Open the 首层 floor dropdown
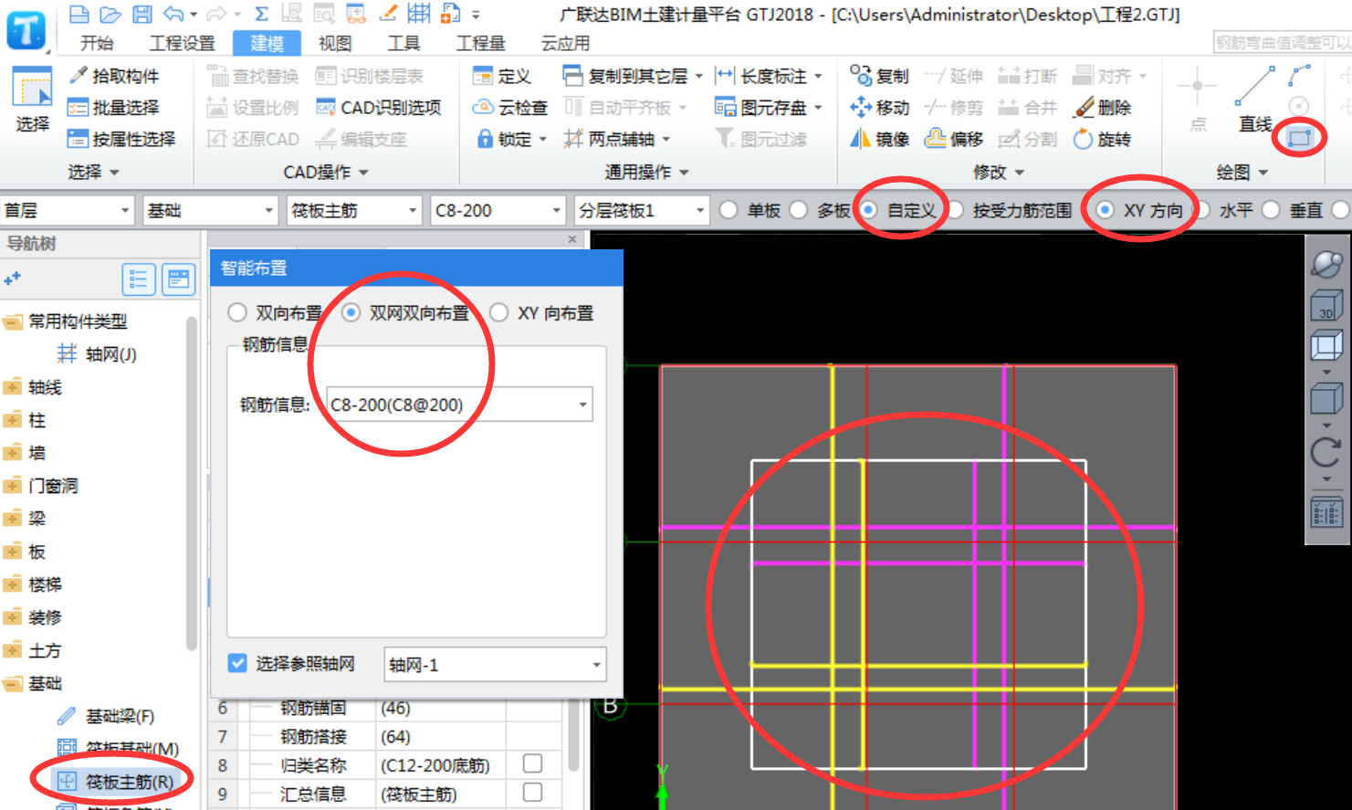Viewport: 1352px width, 810px height. (x=68, y=210)
